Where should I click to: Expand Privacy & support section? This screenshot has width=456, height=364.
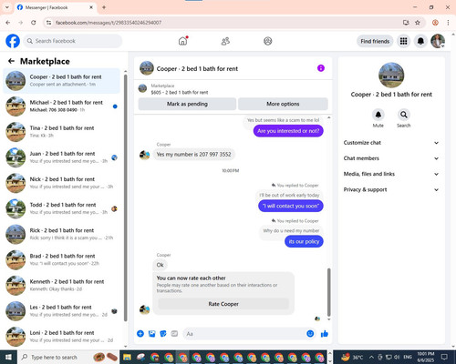click(391, 189)
